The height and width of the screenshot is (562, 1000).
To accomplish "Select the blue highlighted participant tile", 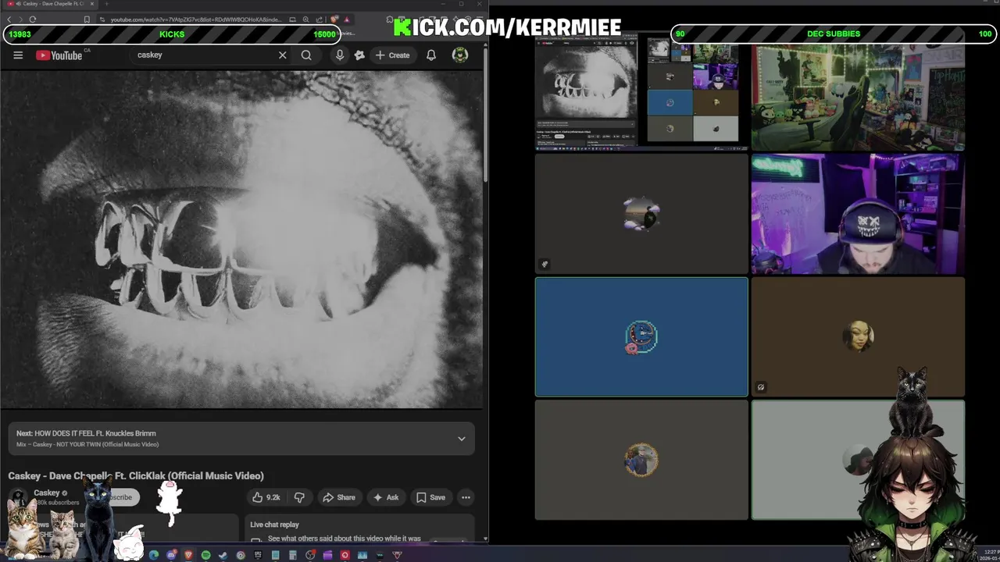I will (x=641, y=336).
